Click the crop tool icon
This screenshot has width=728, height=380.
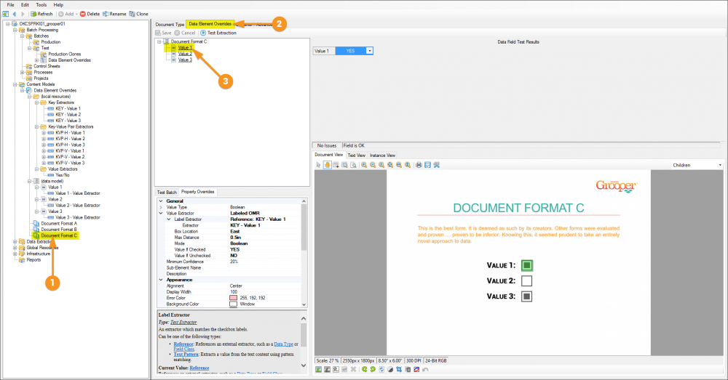(399, 369)
